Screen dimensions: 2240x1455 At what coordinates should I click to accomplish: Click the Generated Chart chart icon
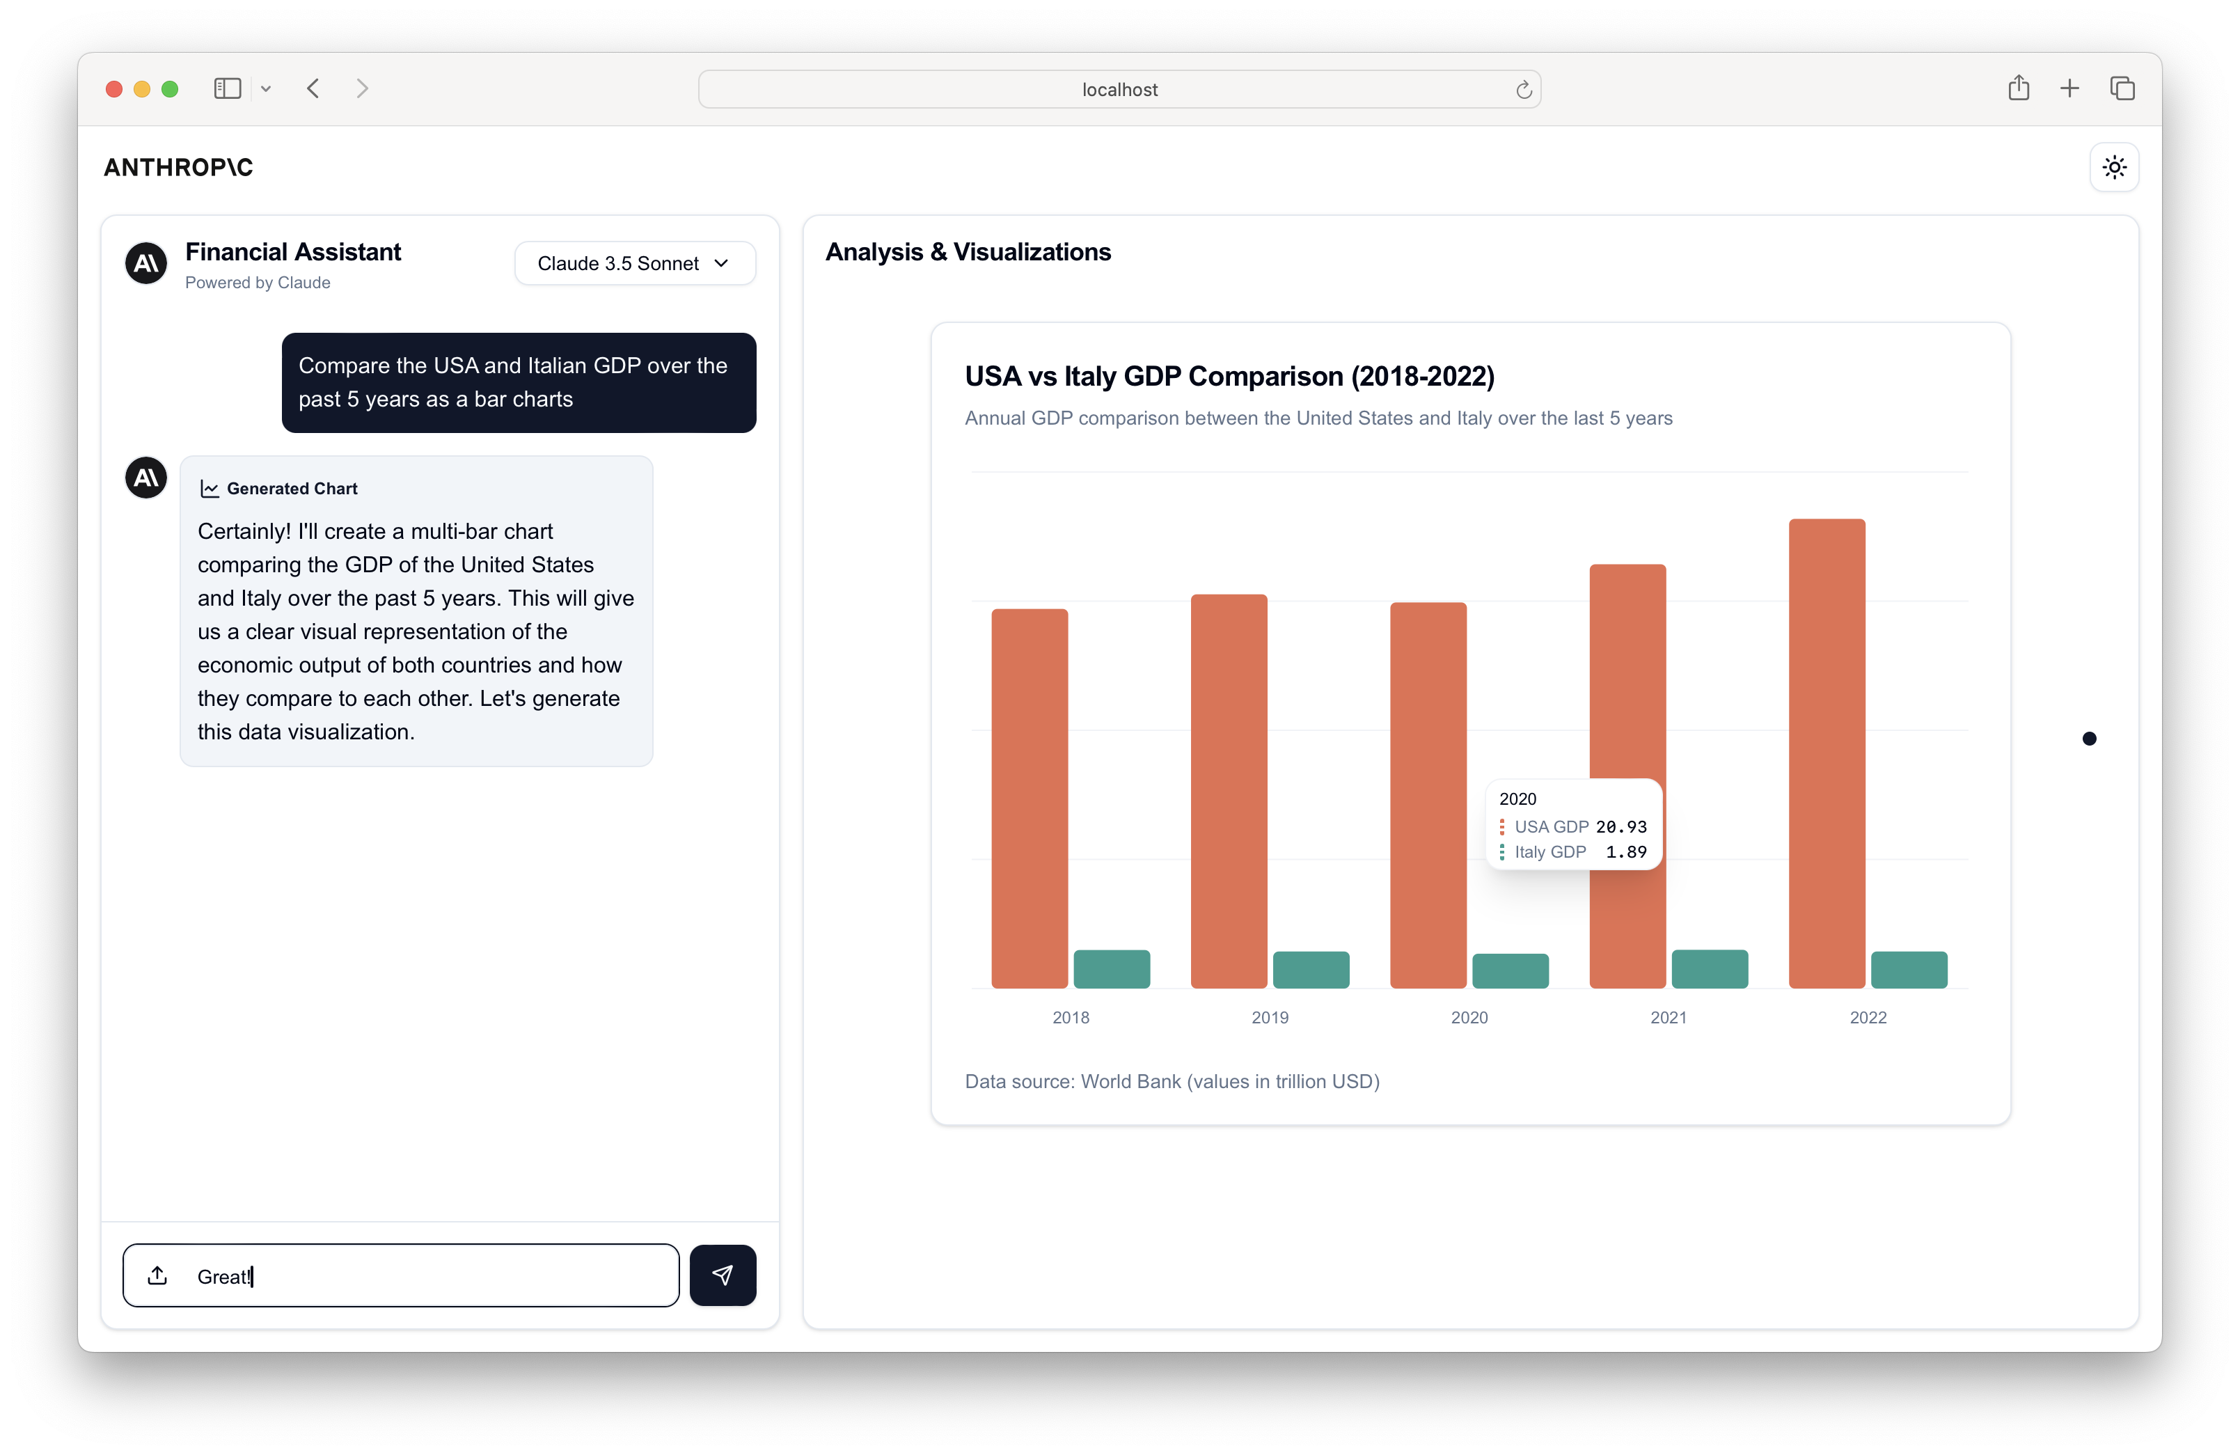209,489
